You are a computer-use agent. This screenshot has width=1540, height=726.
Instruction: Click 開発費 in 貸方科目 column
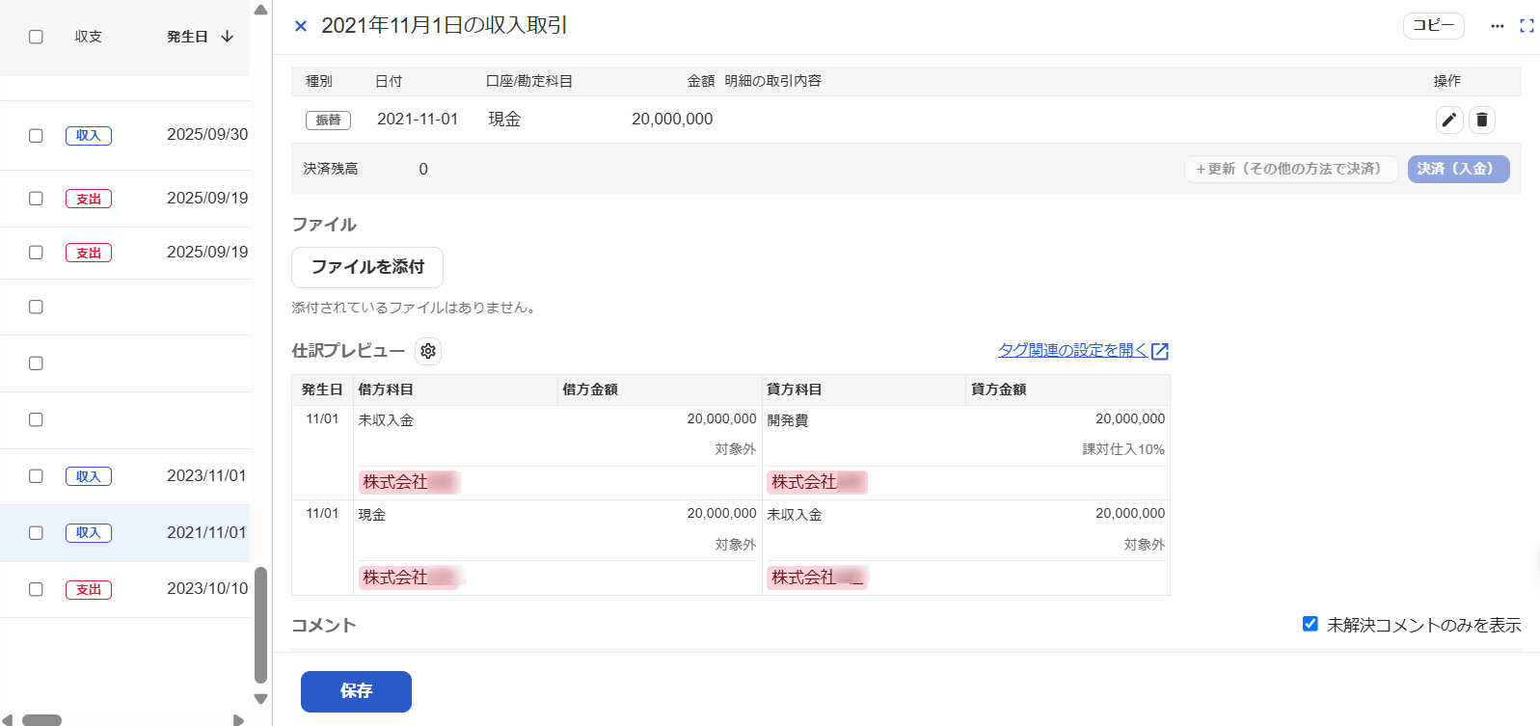[788, 420]
